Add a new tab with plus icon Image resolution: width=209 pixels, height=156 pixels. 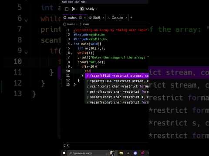131,18
